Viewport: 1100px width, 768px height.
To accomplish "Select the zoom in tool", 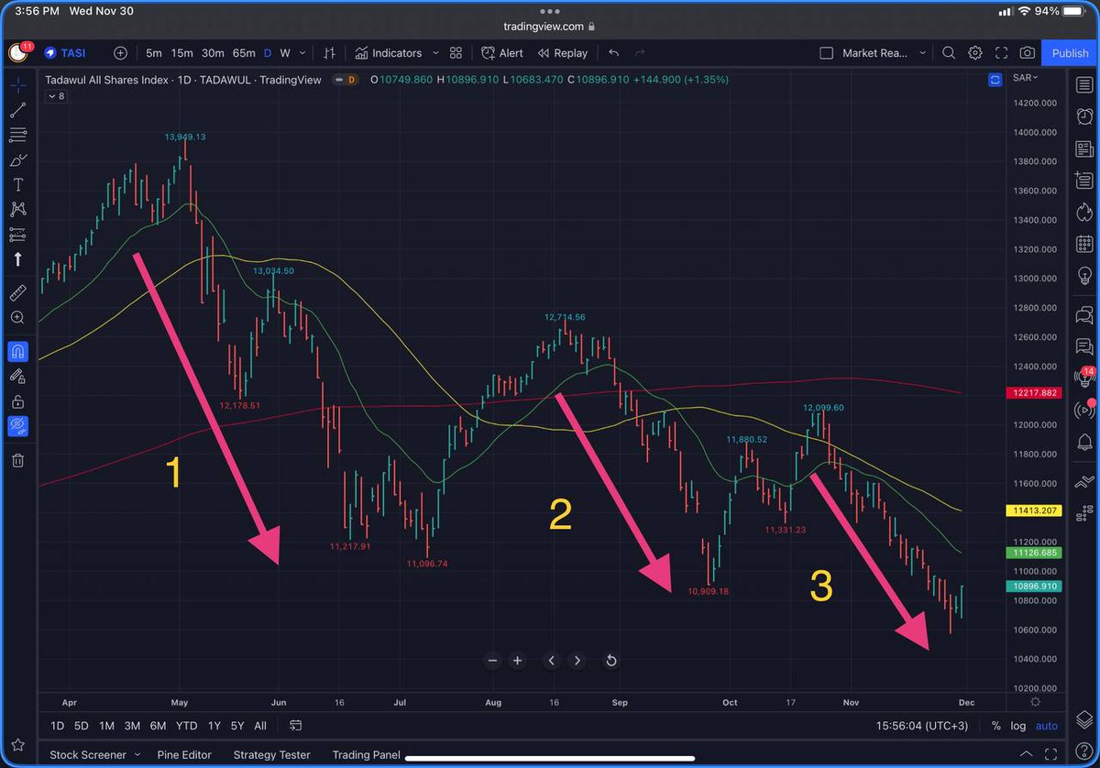I will point(17,317).
